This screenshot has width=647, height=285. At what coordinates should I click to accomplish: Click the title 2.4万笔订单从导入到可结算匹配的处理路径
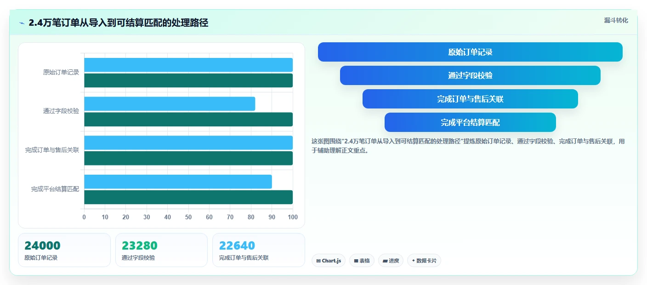[x=119, y=23]
